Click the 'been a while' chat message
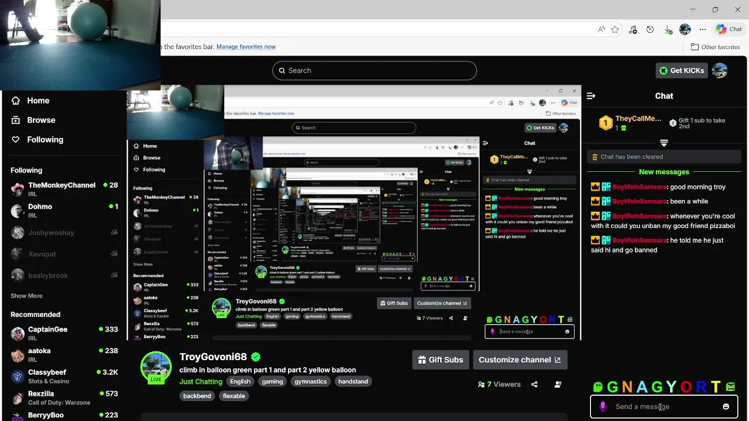Screen dimensions: 749x421 point(689,201)
